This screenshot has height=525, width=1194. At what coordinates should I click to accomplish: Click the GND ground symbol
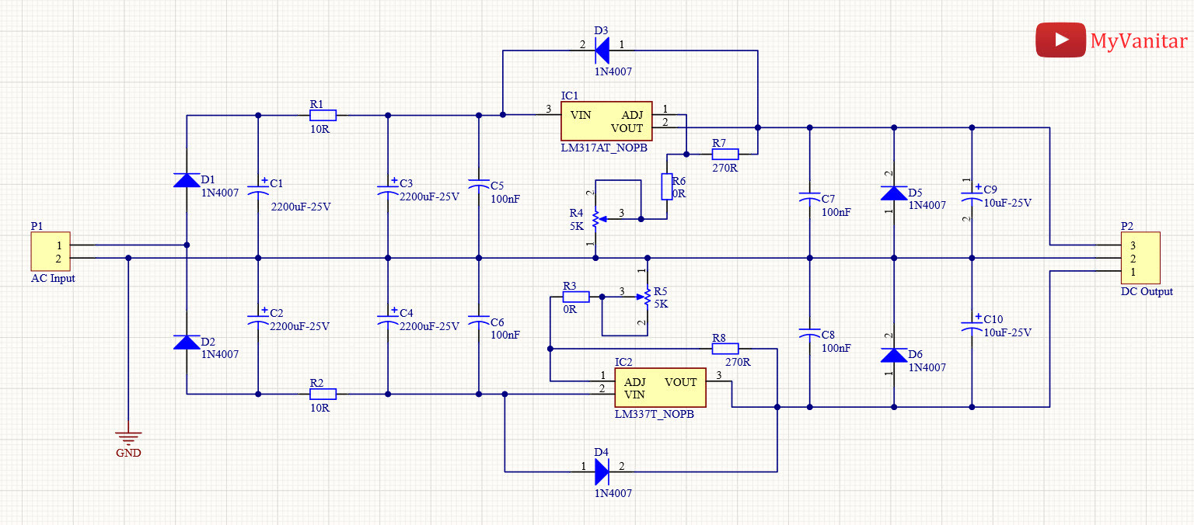coord(128,437)
